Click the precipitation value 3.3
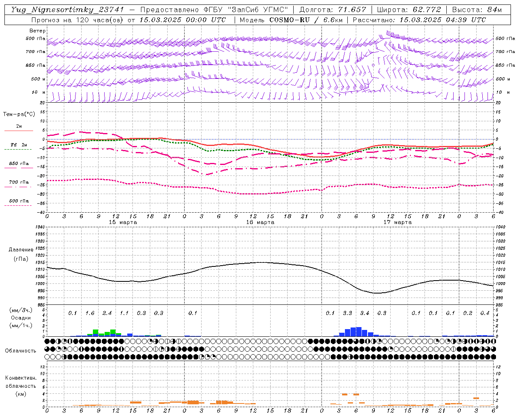This screenshot has width=517, height=414. pyautogui.click(x=347, y=313)
